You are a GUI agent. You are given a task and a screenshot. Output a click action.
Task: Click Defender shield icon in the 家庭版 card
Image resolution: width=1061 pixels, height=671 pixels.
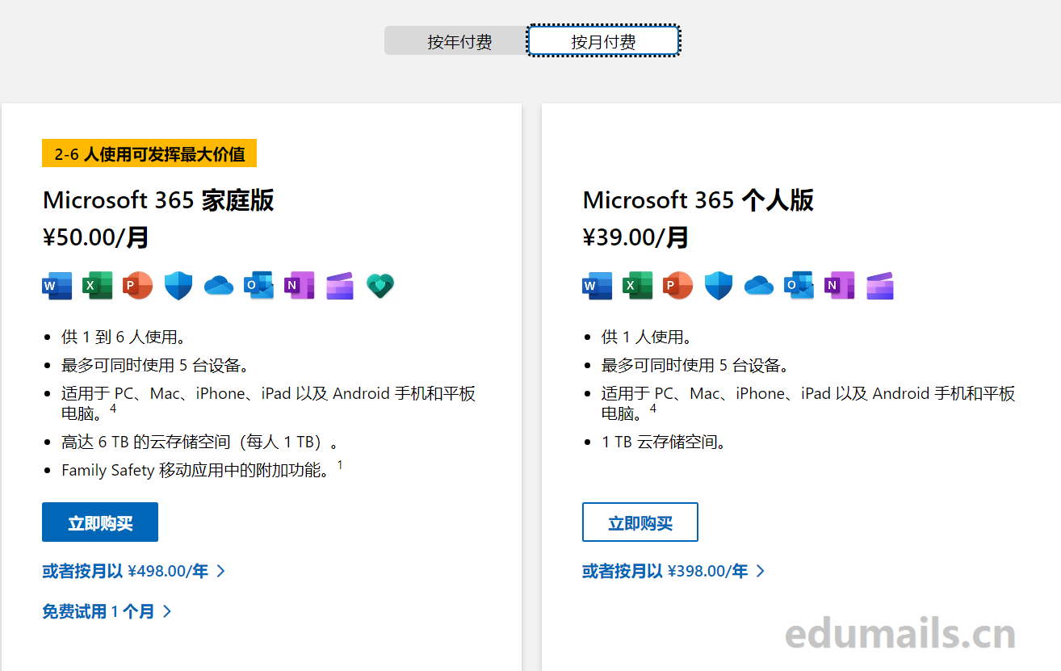coord(178,286)
